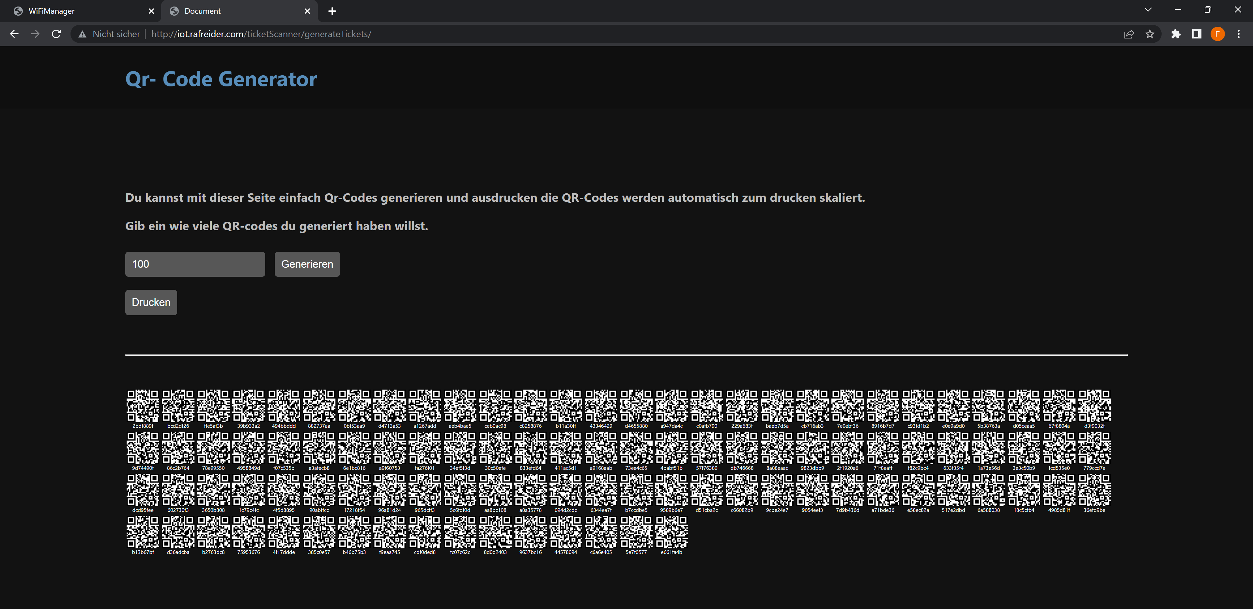Go back with the browser back arrow
Image resolution: width=1253 pixels, height=609 pixels.
(x=14, y=34)
